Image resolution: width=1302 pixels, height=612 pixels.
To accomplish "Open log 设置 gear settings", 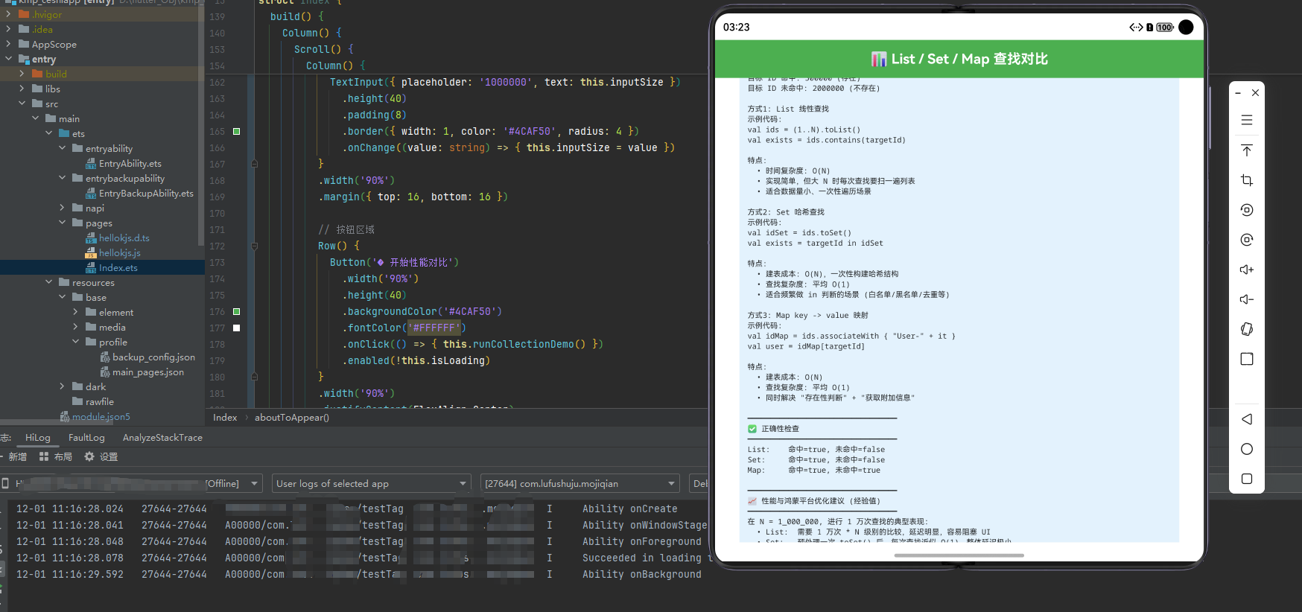I will pos(101,456).
